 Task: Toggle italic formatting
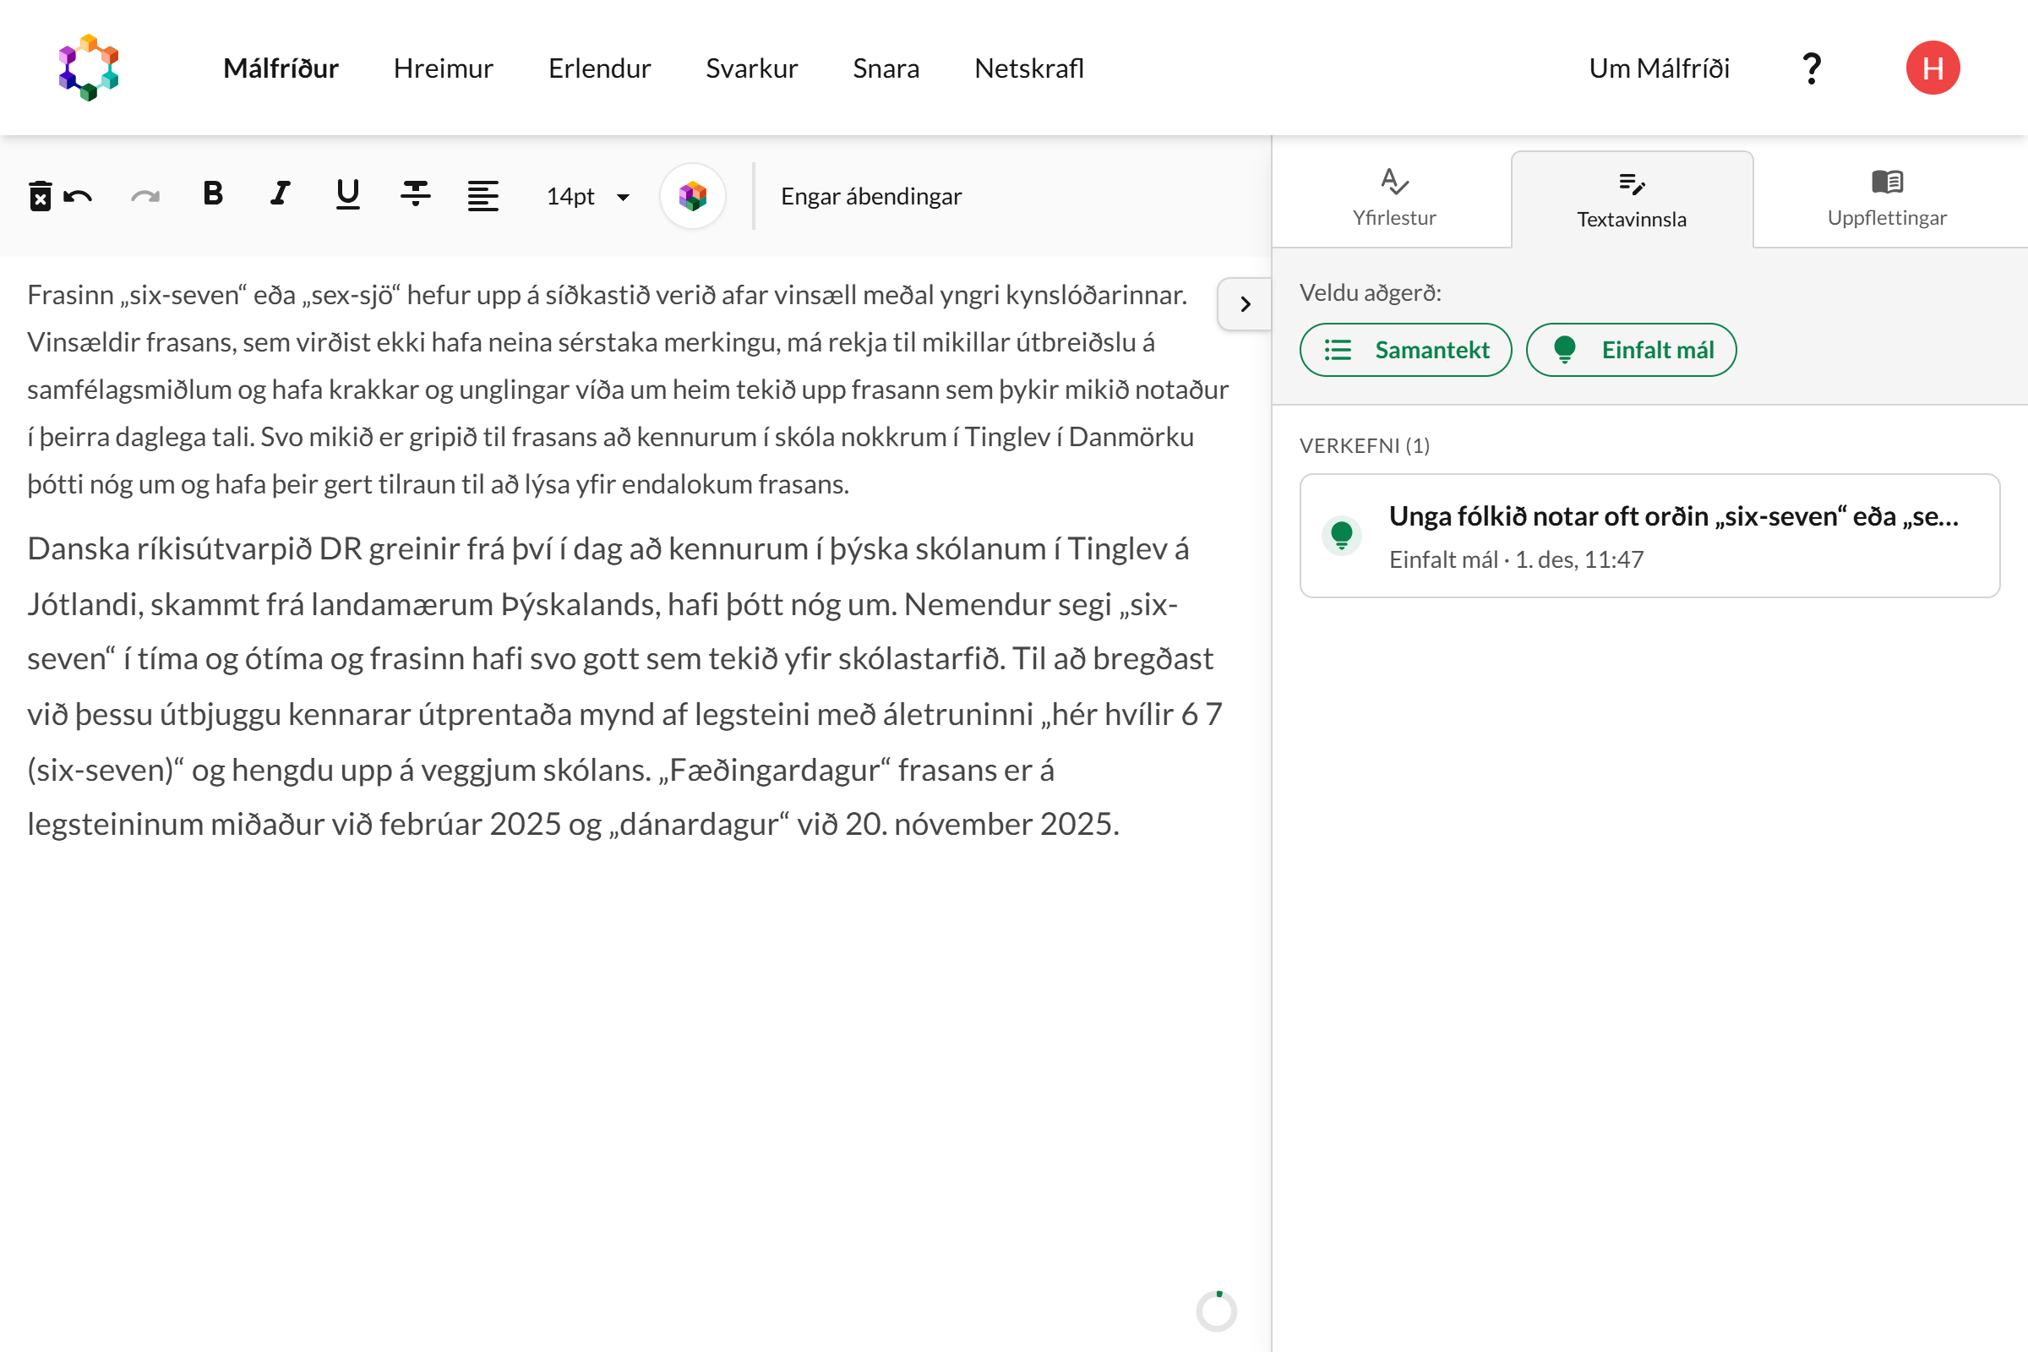point(281,195)
